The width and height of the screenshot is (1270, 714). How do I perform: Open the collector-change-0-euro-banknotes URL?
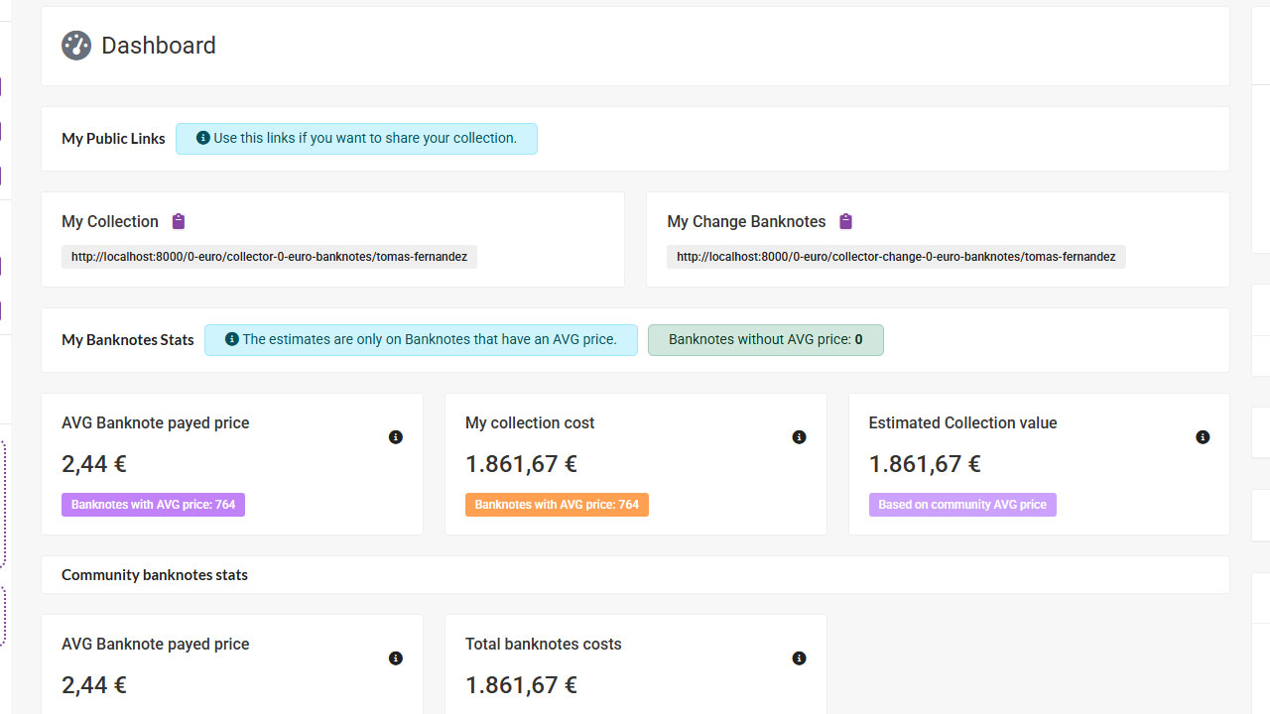click(896, 257)
